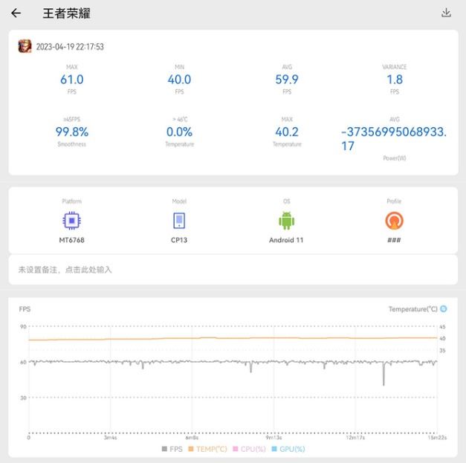Select the VARIANCE value 1.8
466x463 pixels.
point(395,80)
